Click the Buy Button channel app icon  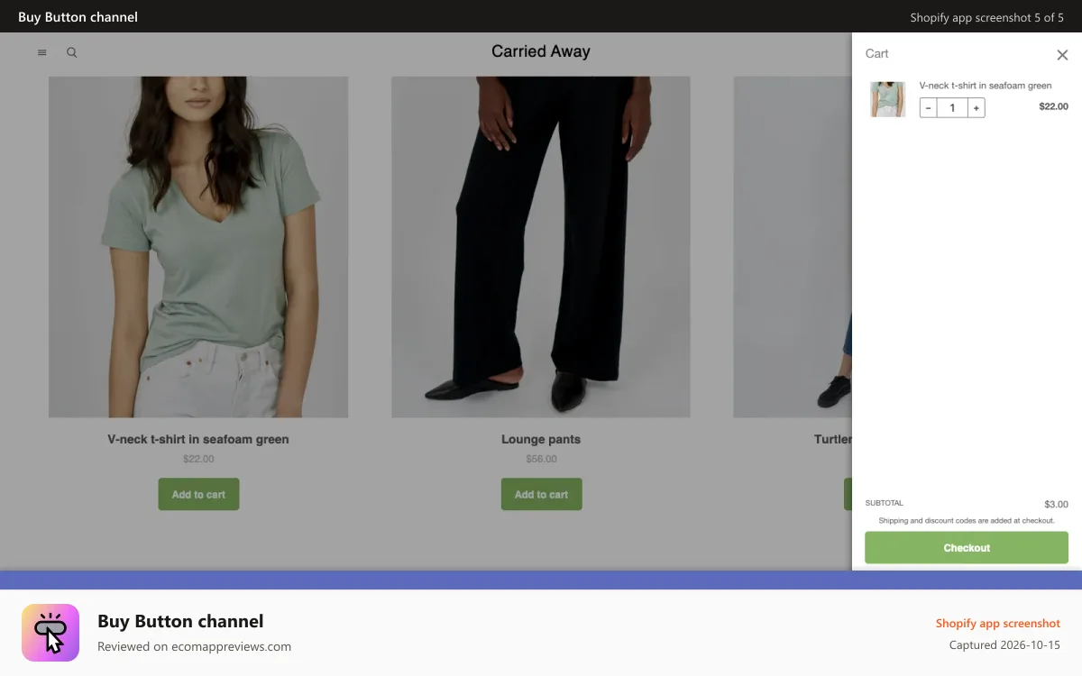tap(50, 633)
